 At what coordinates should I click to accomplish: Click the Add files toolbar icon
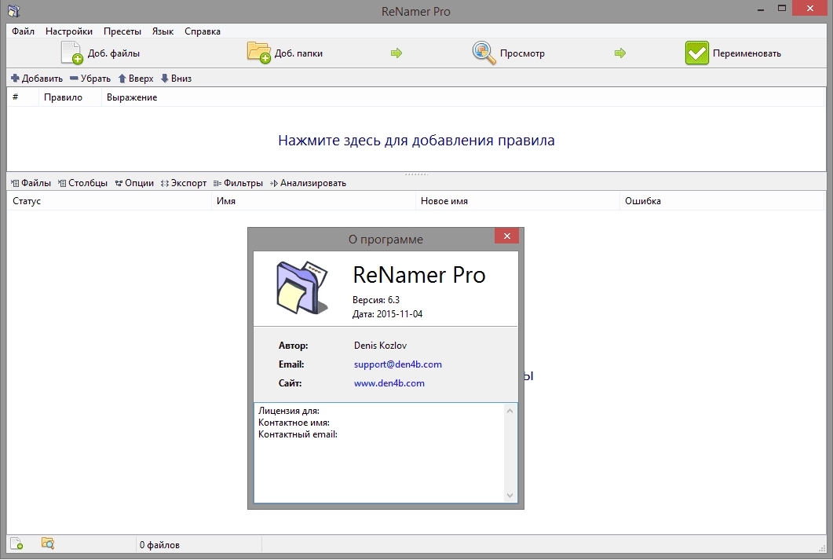click(x=71, y=53)
